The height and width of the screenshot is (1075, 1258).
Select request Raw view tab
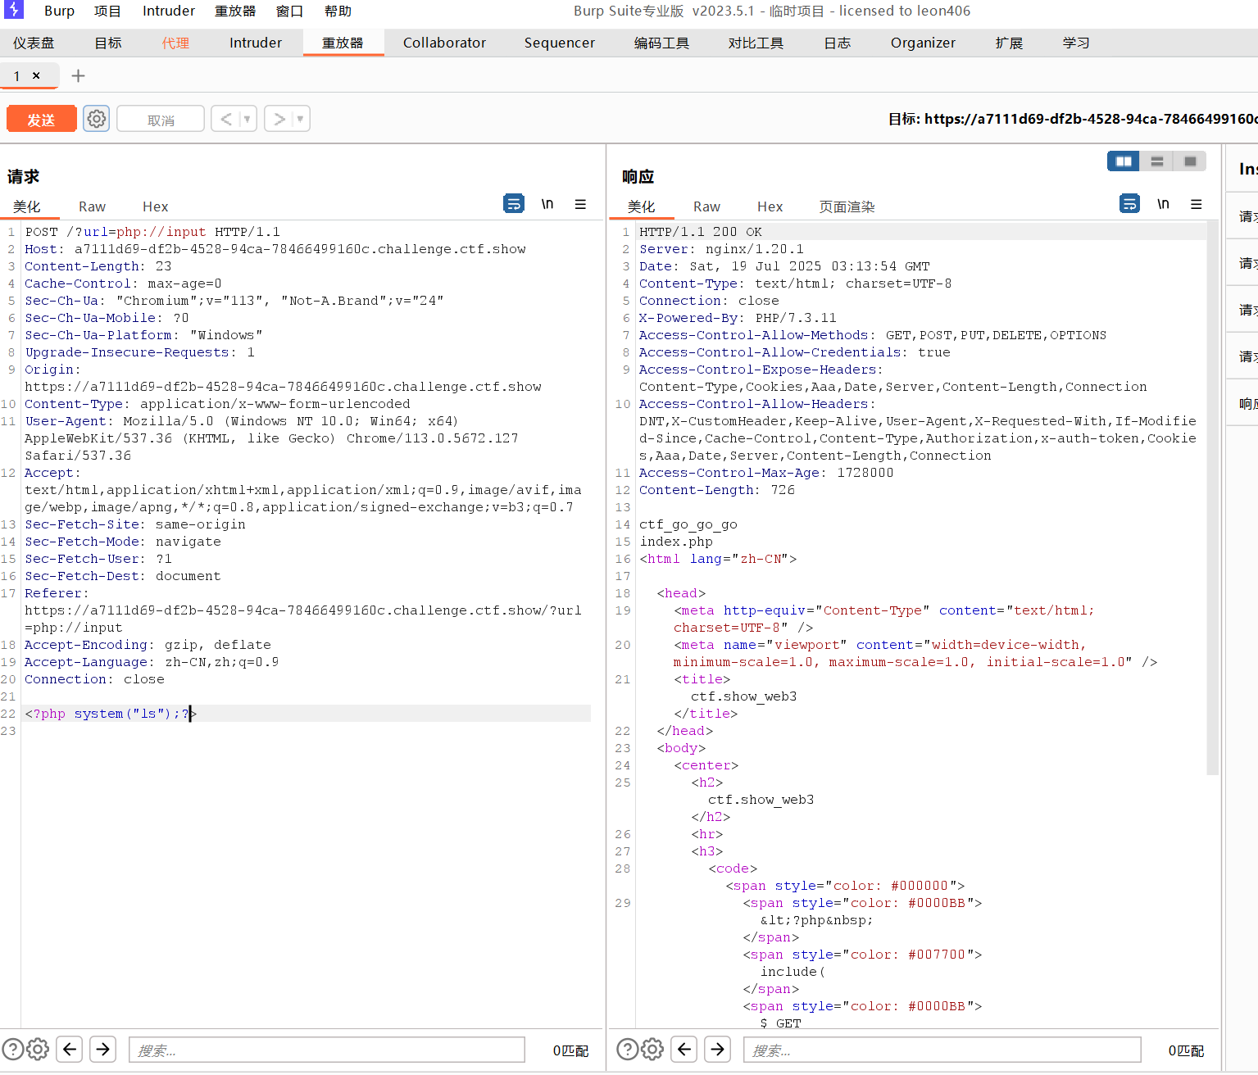tap(92, 206)
